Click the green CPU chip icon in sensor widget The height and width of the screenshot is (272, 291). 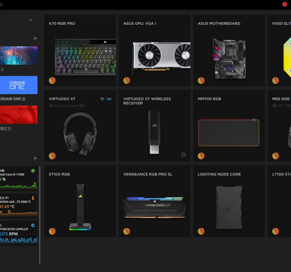[x=33, y=171]
